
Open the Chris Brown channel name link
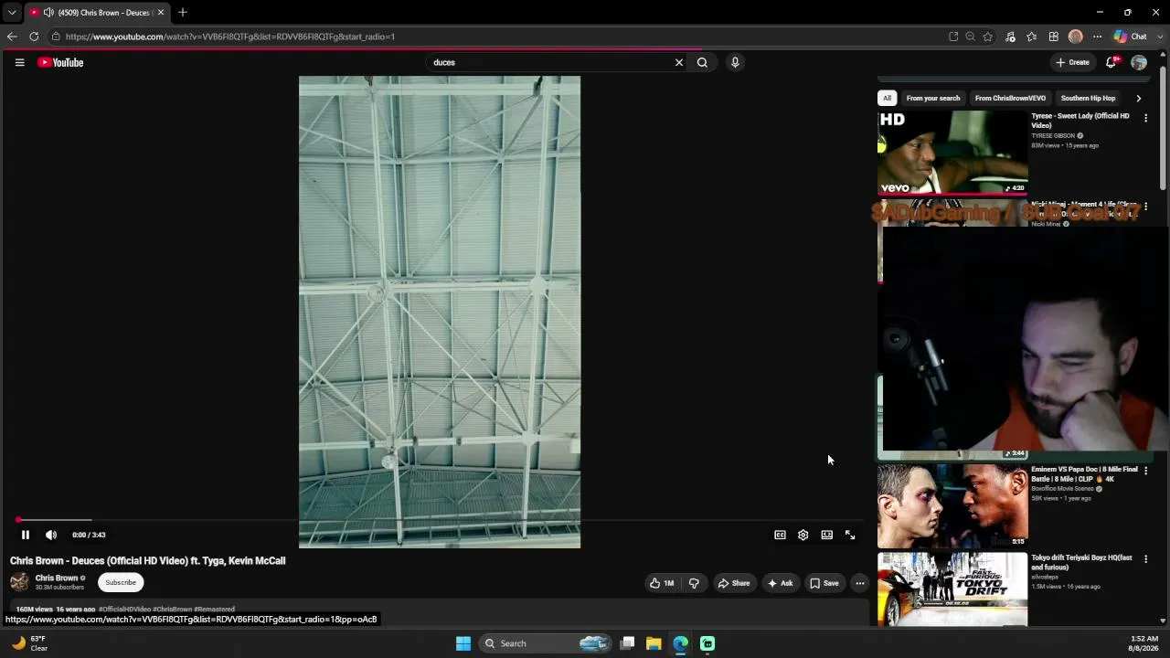click(57, 578)
